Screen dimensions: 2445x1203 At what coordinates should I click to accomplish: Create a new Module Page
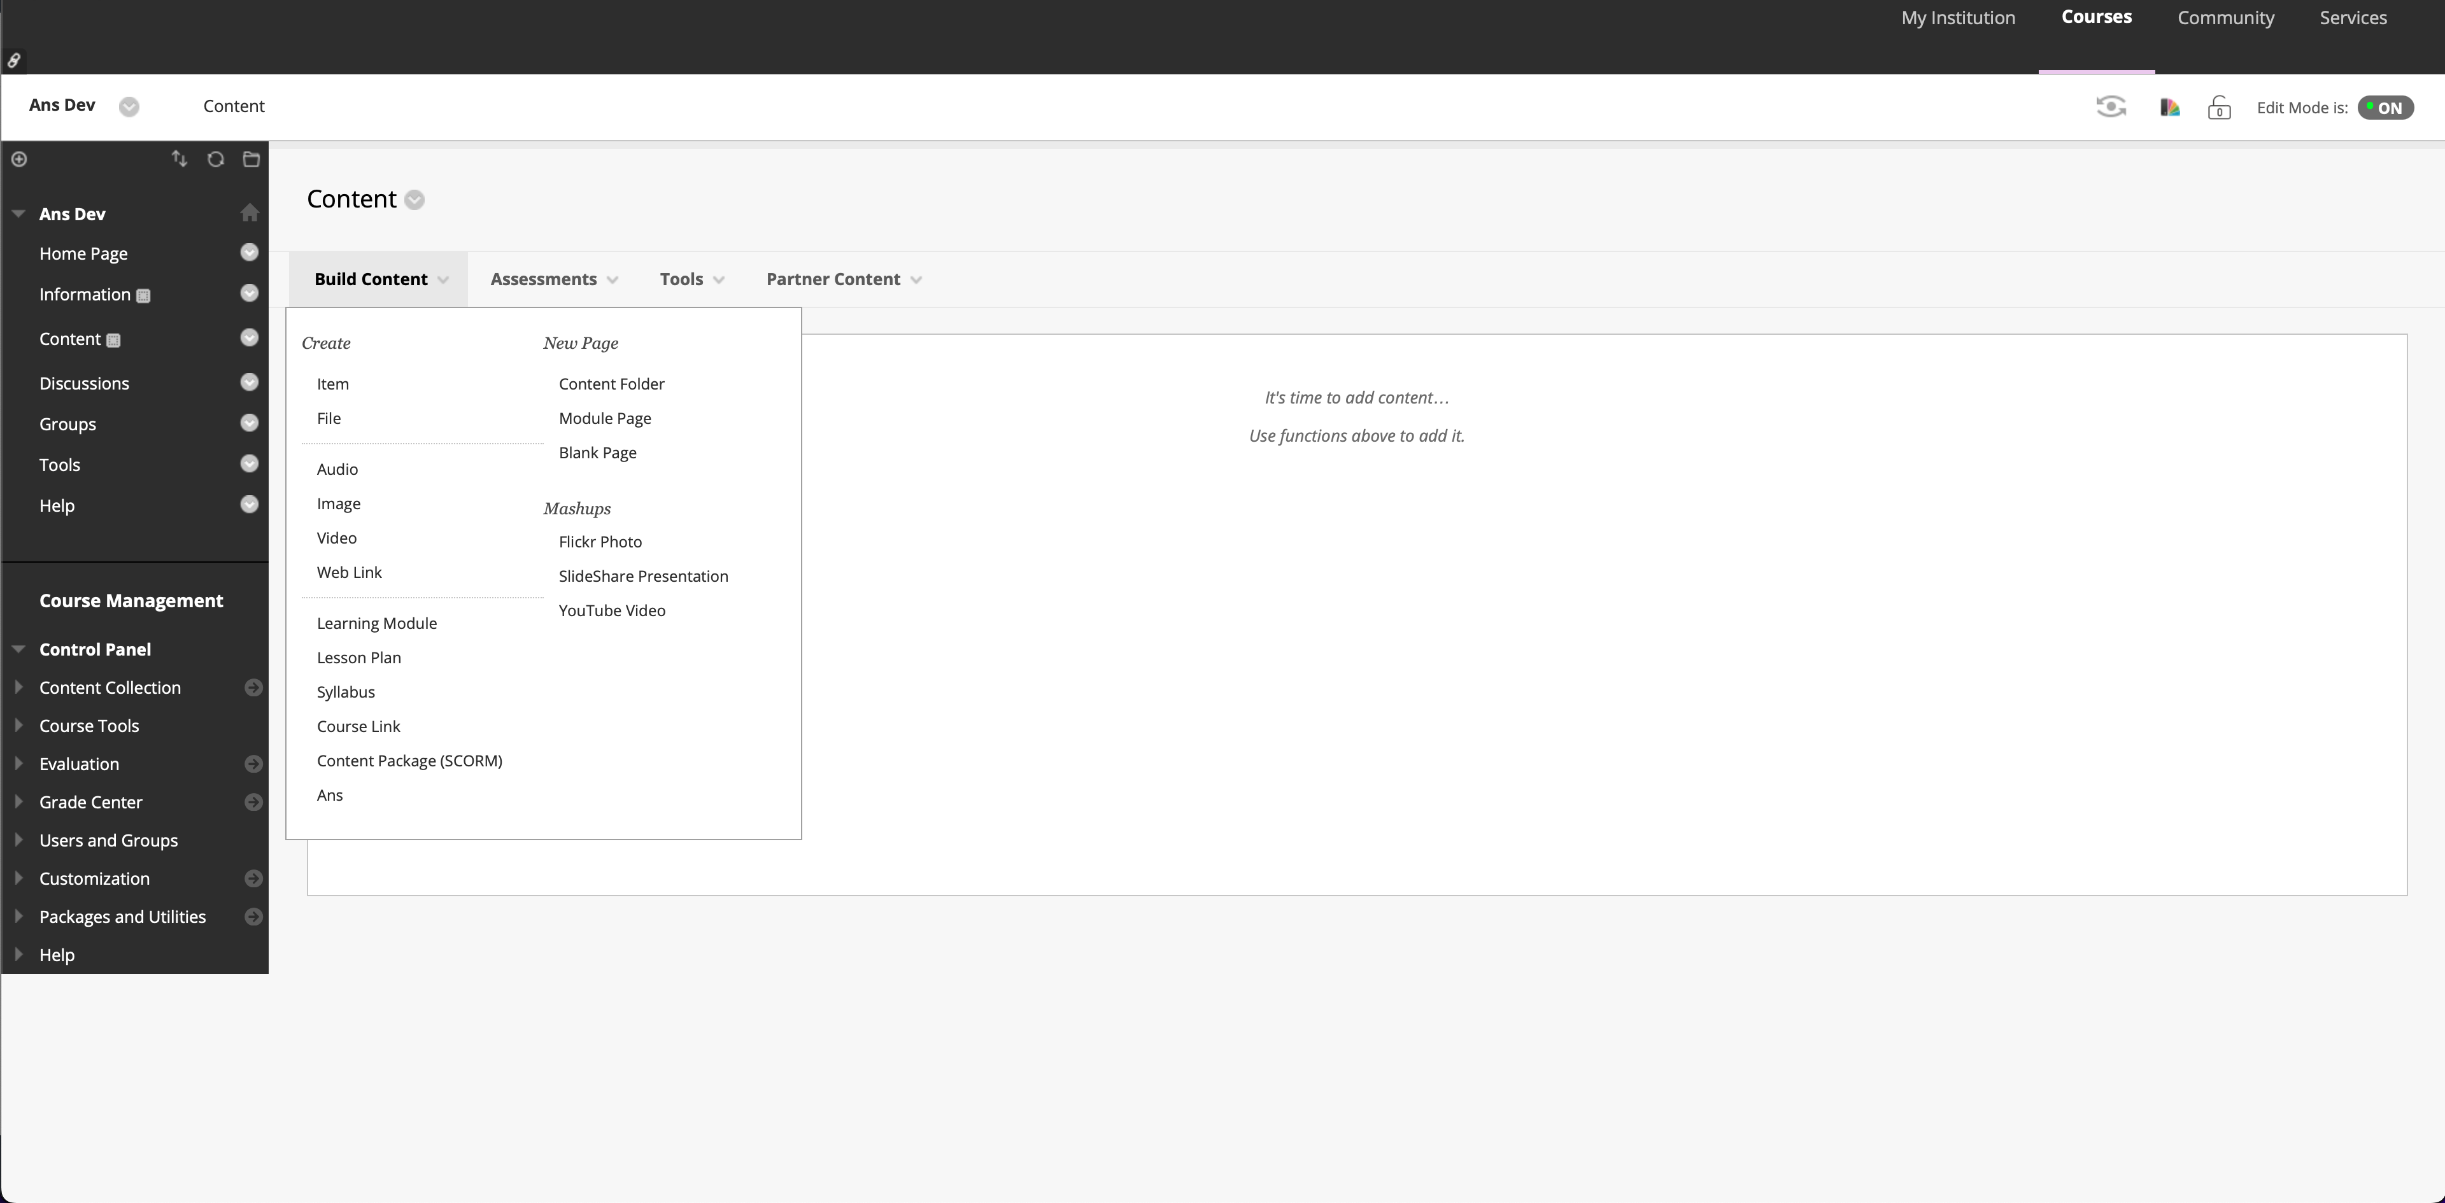605,418
